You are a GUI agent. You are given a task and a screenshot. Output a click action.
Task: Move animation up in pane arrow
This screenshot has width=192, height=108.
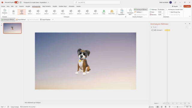click(187, 27)
